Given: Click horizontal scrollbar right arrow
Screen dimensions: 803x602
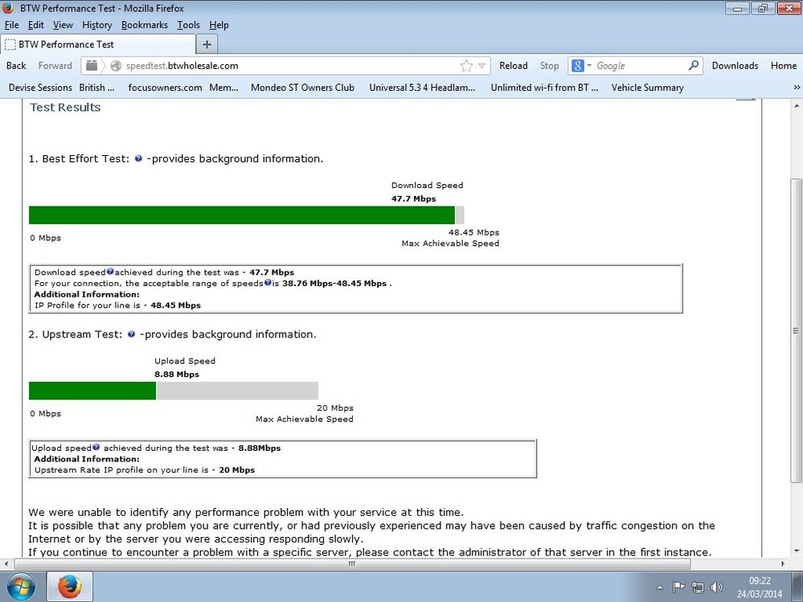Looking at the screenshot, I should (x=783, y=563).
